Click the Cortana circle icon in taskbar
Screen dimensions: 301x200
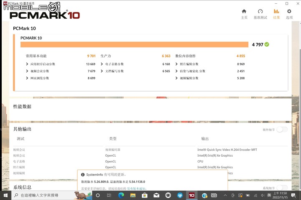pyautogui.click(x=98, y=195)
